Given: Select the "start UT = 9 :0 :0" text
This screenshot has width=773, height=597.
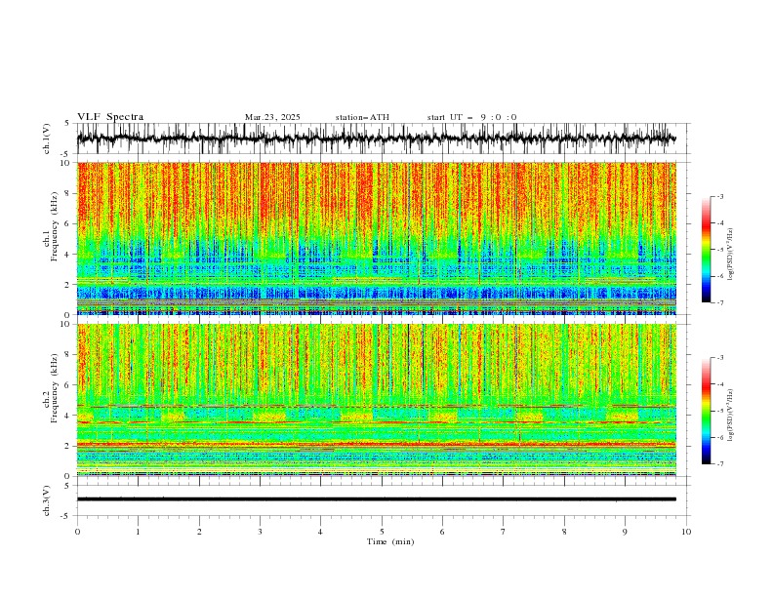Looking at the screenshot, I should (471, 117).
